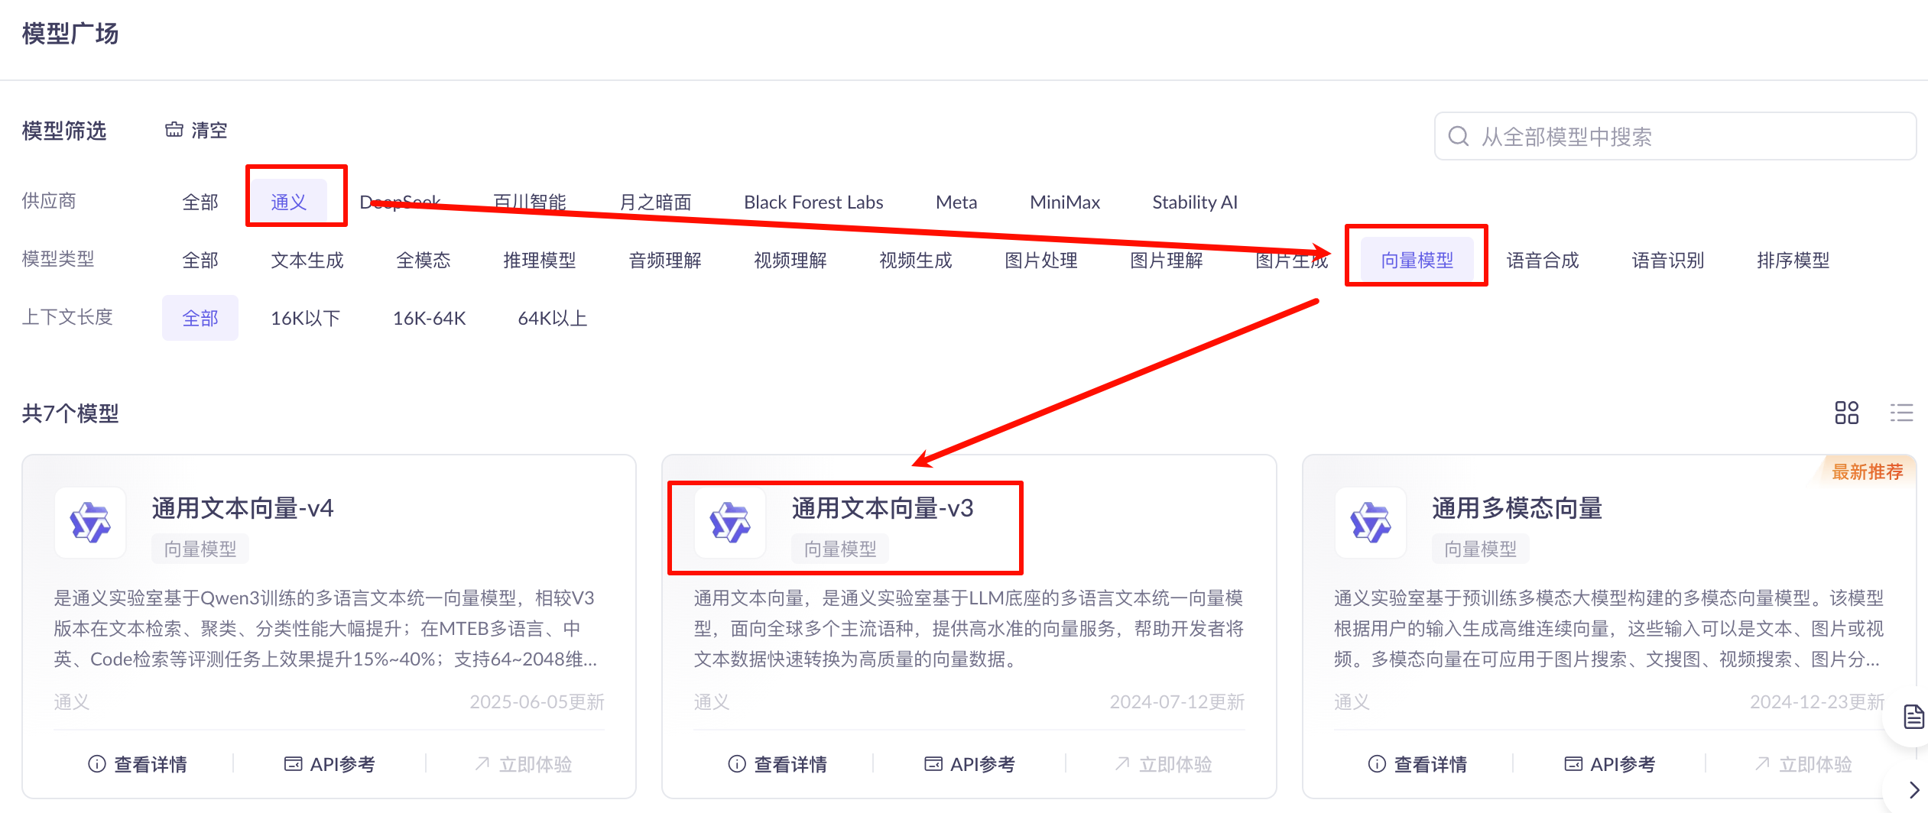Click the search magnifier icon
This screenshot has height=813, width=1928.
point(1459,136)
